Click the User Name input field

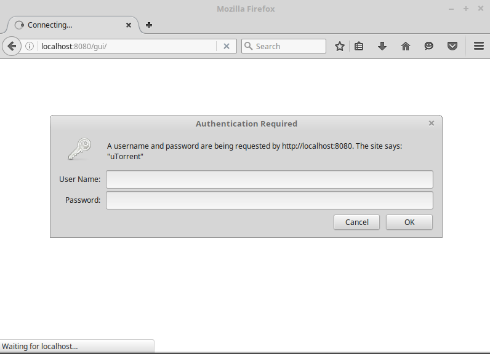(x=270, y=179)
